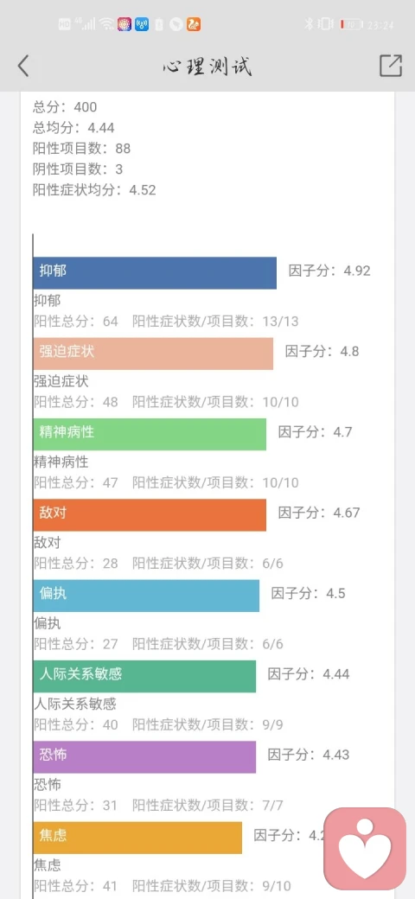Select the purple 恐怖 bar
This screenshot has width=415, height=899.
(x=144, y=757)
